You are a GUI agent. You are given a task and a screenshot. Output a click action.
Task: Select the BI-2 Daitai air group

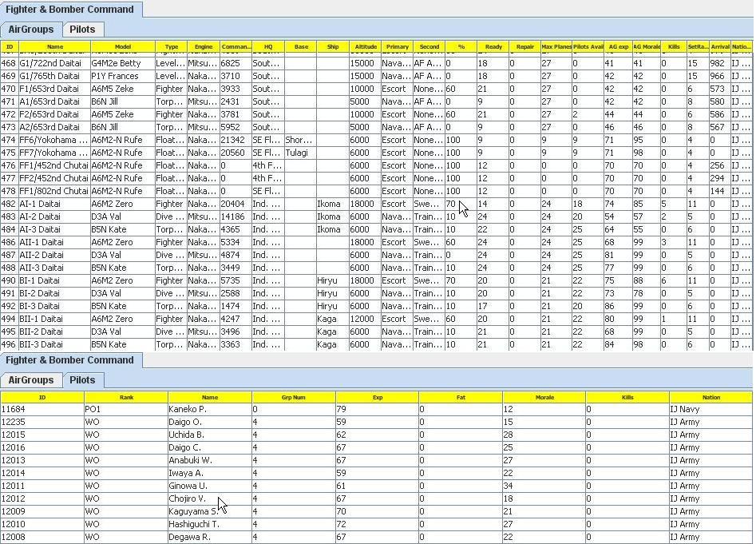pyautogui.click(x=376, y=293)
